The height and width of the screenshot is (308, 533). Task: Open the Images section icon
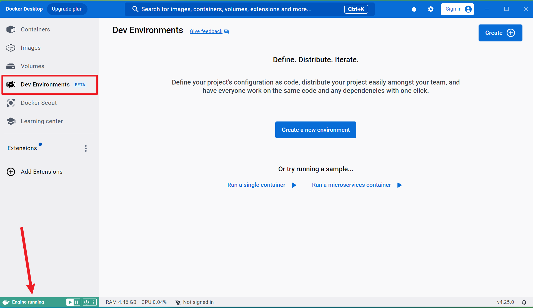11,48
